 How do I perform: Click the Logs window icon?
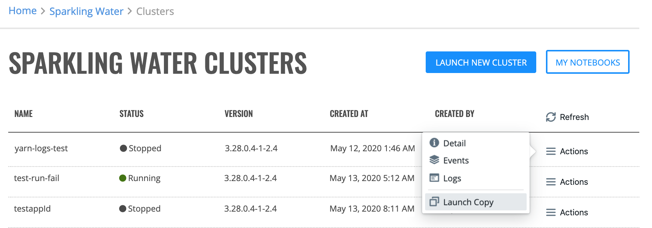click(x=434, y=178)
